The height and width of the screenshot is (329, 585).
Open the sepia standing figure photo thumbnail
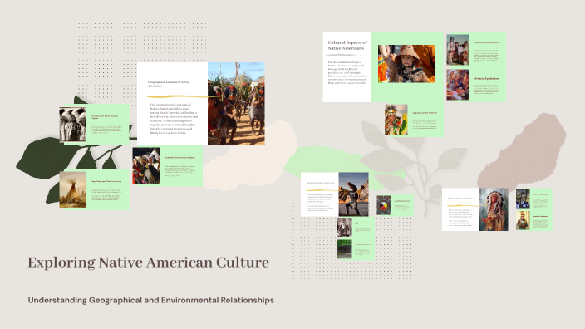(x=344, y=228)
